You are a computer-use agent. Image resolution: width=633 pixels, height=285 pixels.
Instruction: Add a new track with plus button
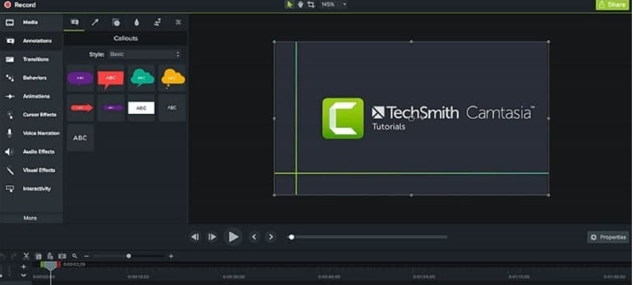(23, 267)
